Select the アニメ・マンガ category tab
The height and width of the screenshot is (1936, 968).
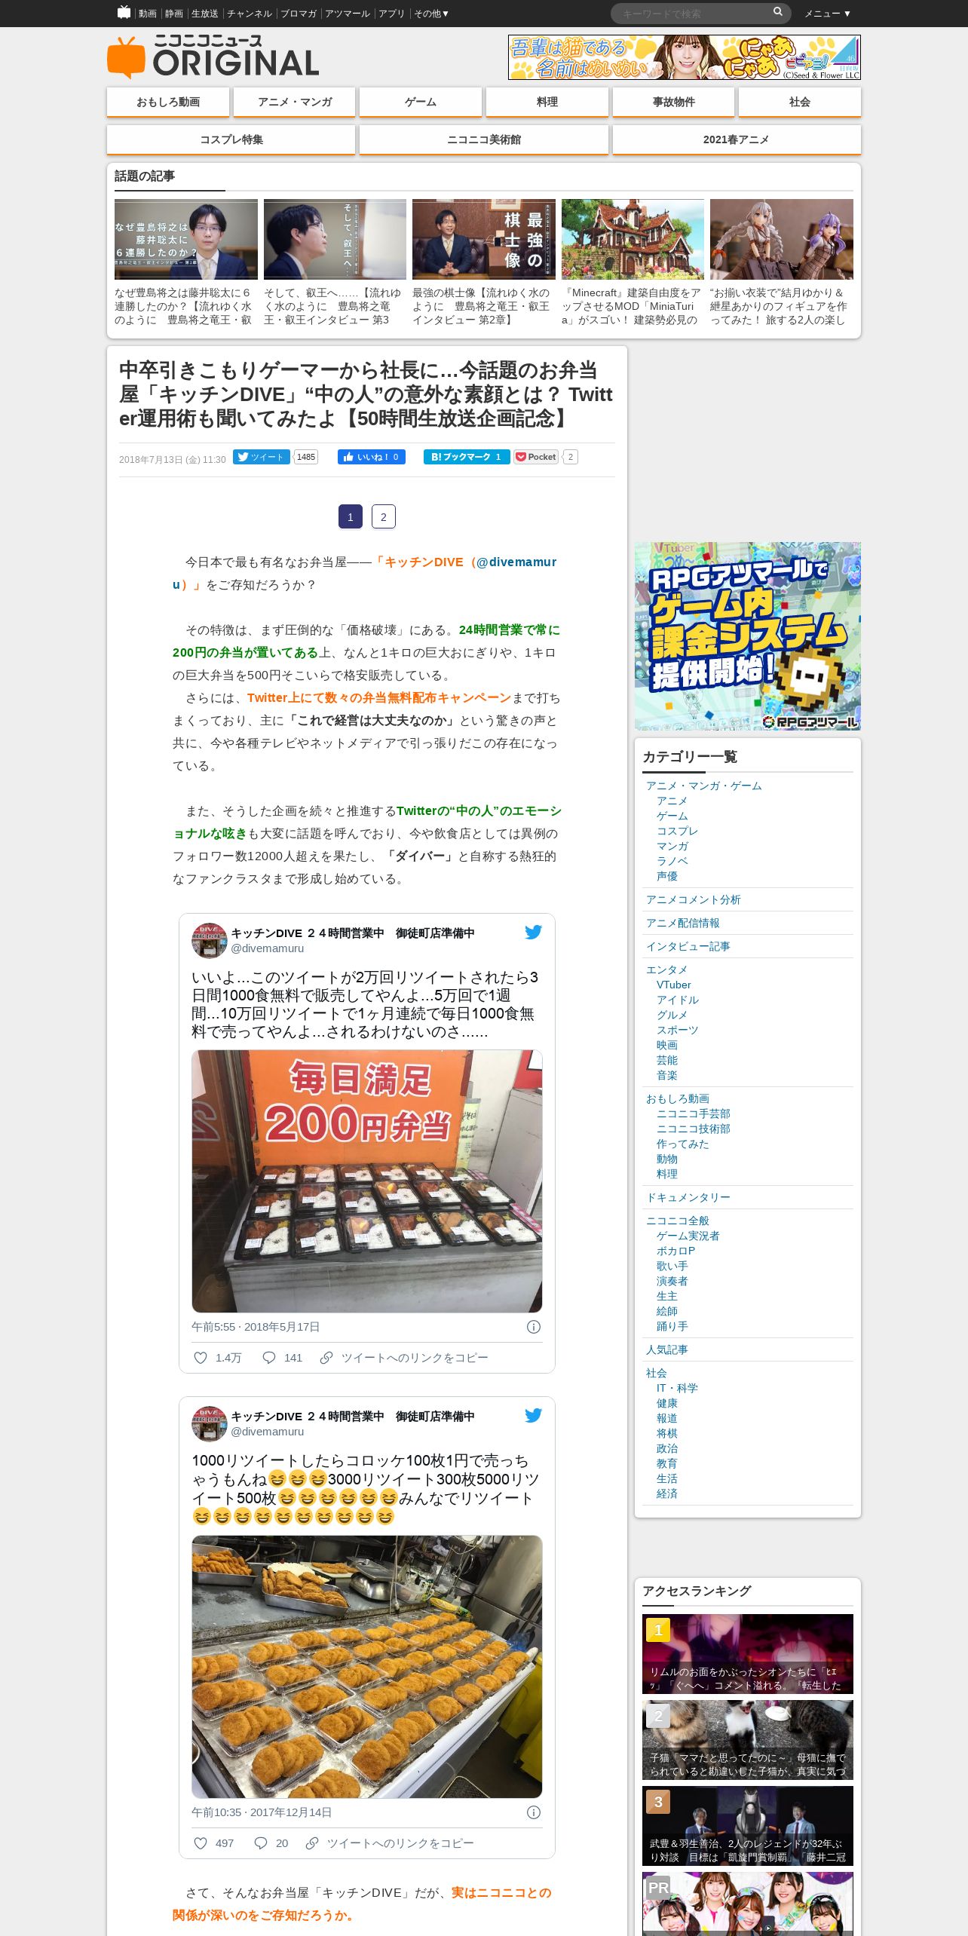(x=294, y=102)
